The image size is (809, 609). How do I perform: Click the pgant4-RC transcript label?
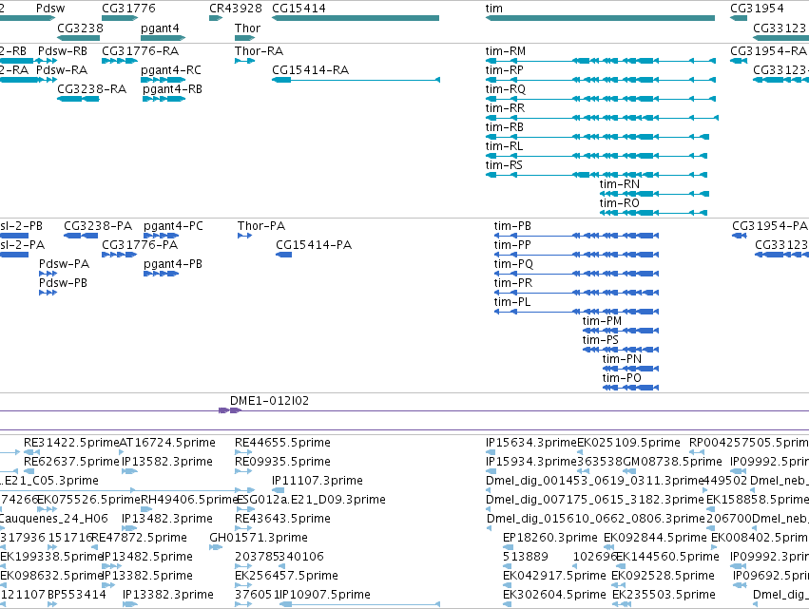pos(171,70)
